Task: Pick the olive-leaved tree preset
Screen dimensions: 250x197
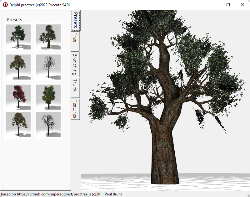Action: [18, 67]
